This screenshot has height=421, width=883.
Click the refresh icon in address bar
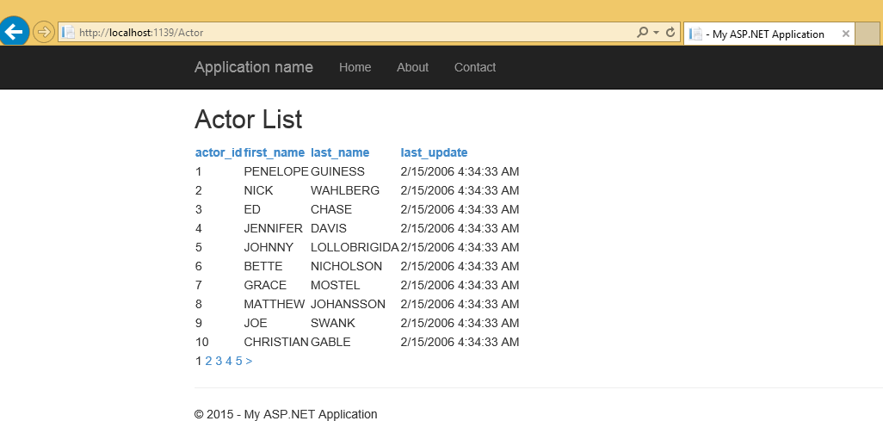tap(670, 32)
